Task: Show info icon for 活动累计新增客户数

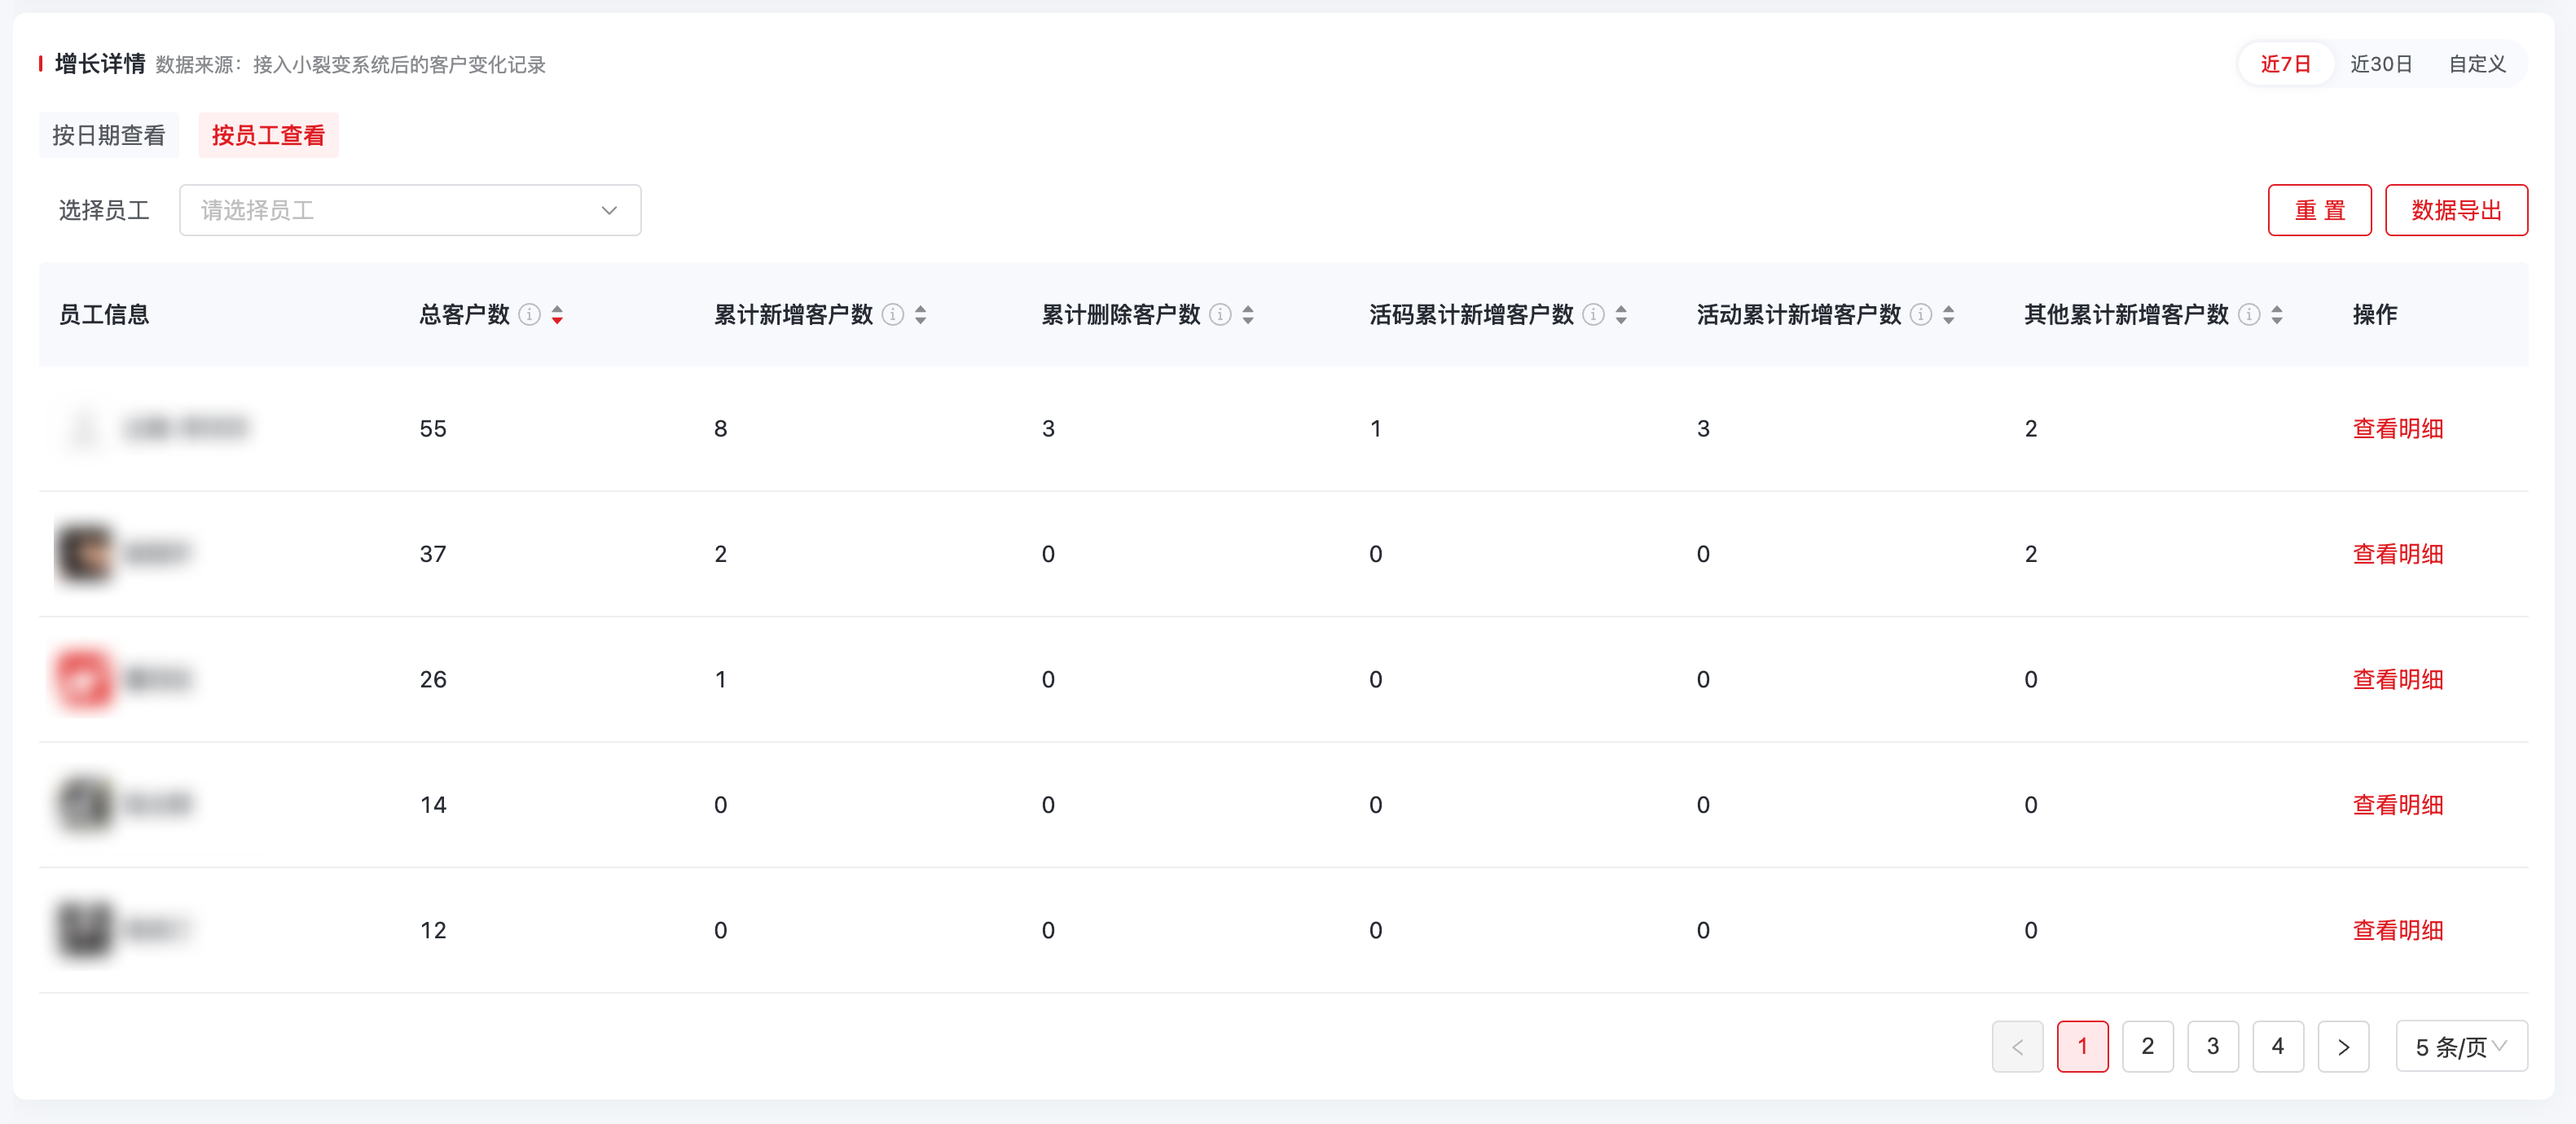Action: 1921,315
